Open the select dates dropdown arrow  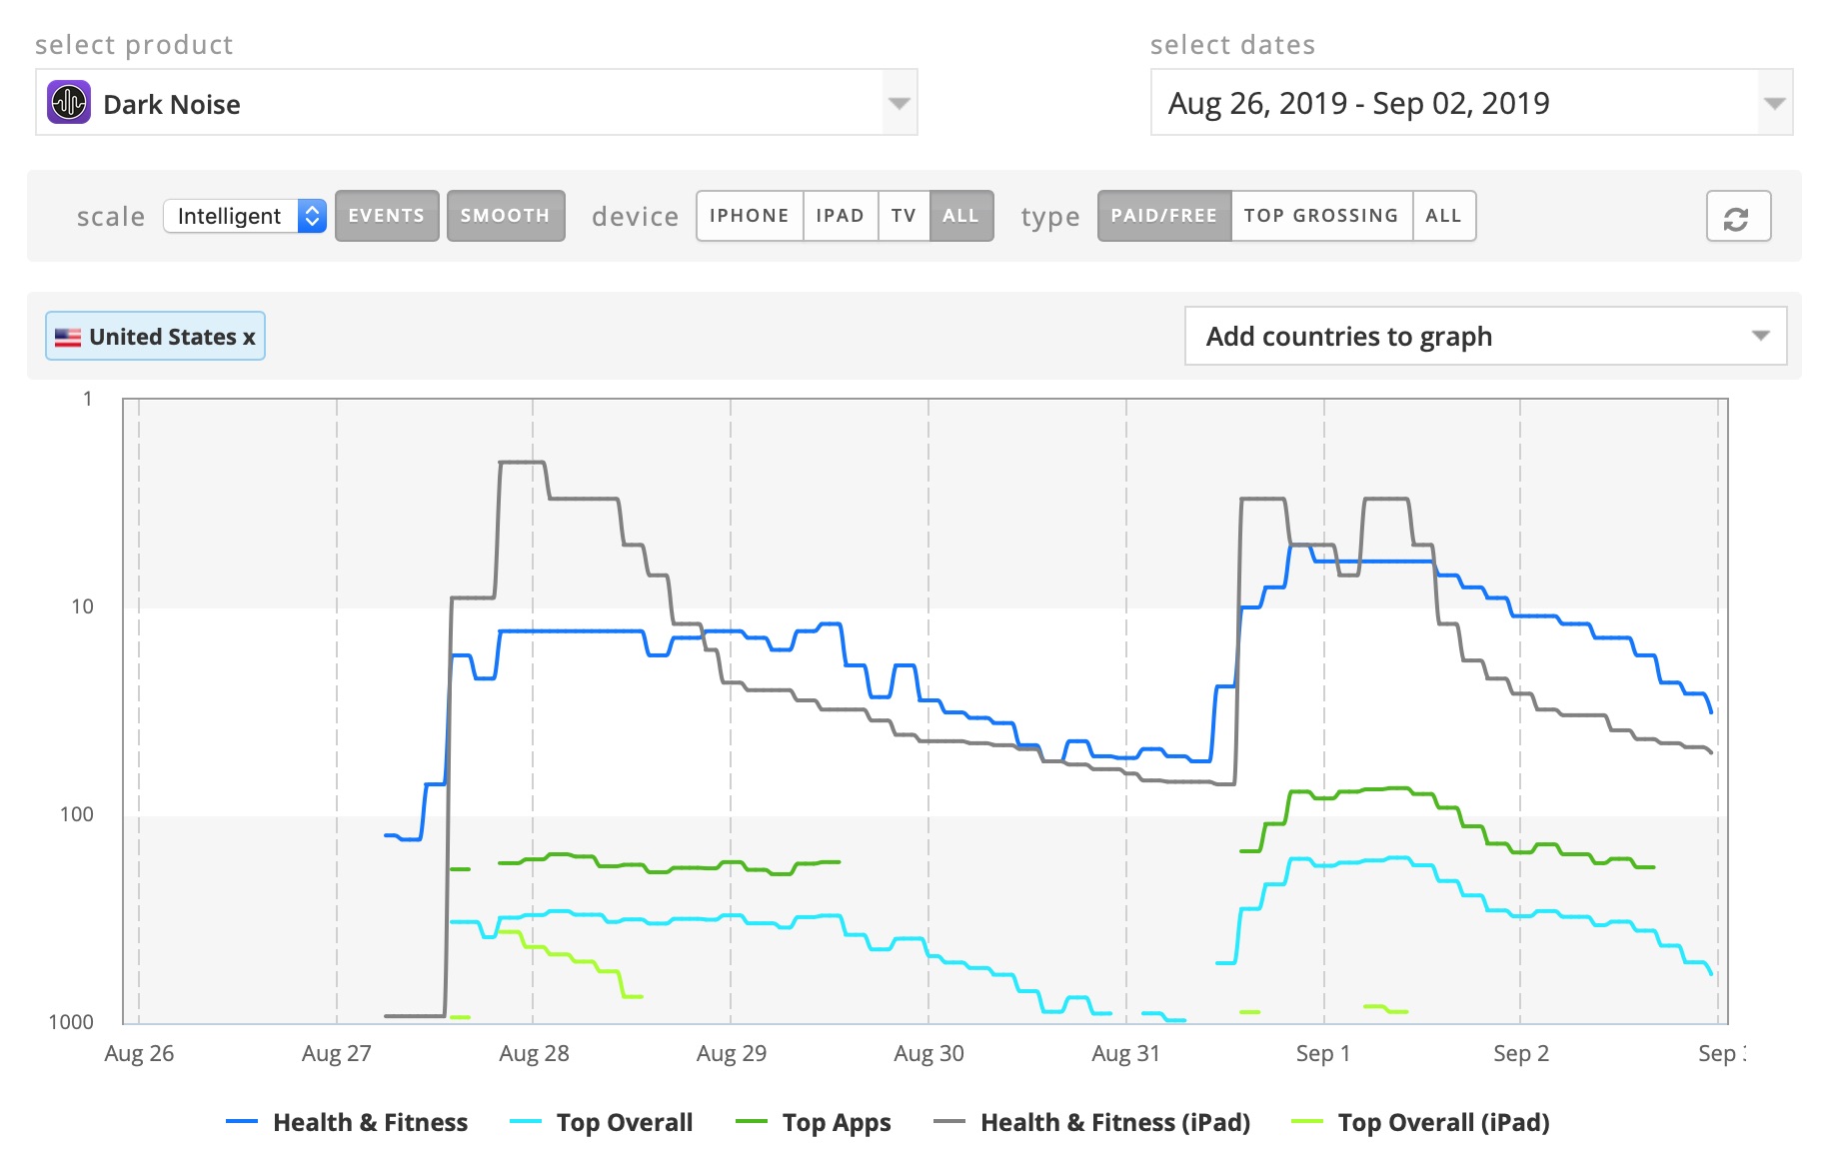click(x=1774, y=103)
